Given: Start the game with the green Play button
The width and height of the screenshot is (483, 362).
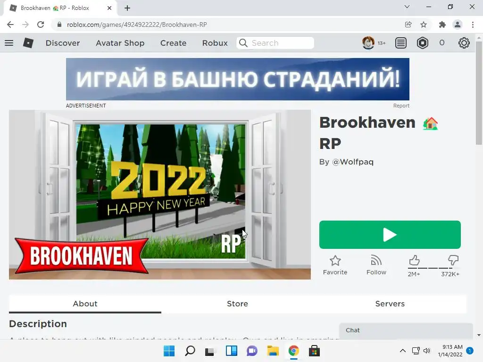Looking at the screenshot, I should pyautogui.click(x=390, y=235).
